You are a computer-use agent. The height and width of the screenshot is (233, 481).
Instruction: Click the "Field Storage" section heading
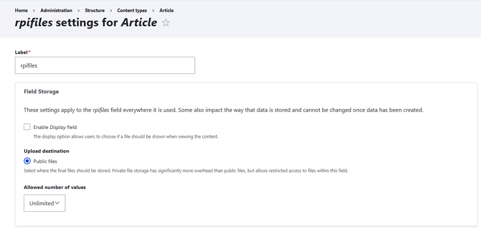(x=41, y=91)
